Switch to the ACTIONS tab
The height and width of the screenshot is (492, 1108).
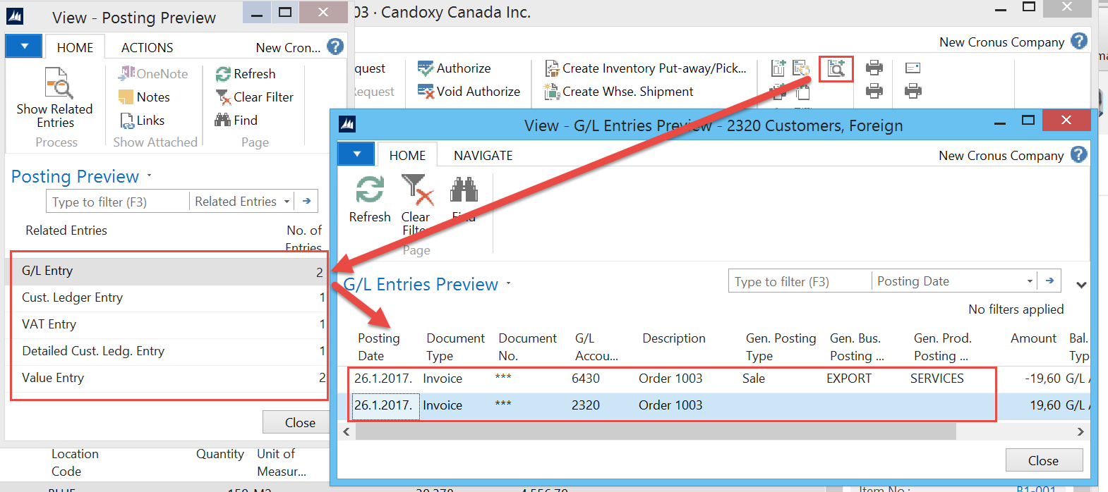[147, 47]
